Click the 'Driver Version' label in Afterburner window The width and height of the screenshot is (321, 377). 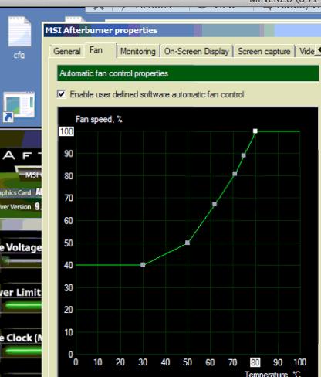[x=15, y=207]
